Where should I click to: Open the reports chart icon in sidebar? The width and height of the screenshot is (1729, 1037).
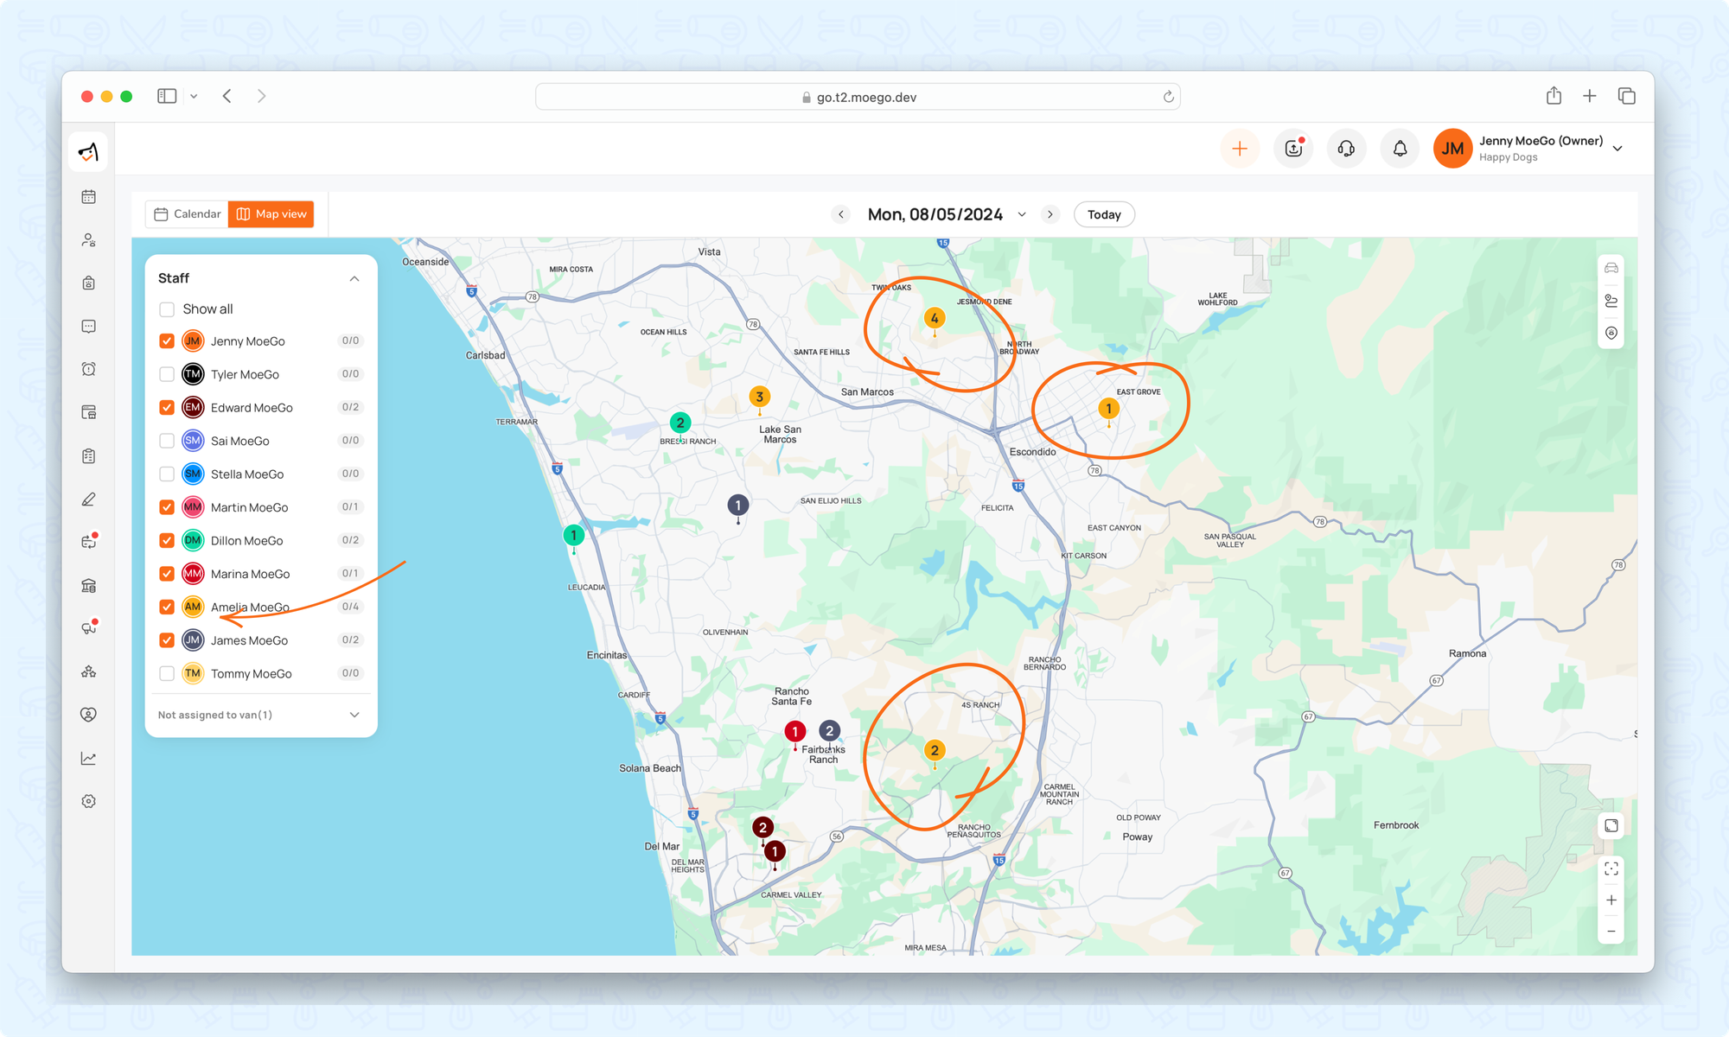click(88, 758)
